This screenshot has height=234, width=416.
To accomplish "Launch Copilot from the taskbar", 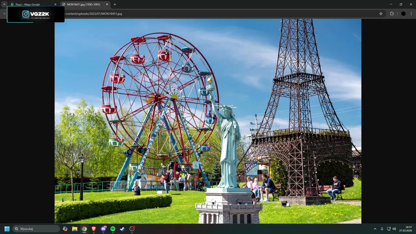I will click(x=65, y=229).
